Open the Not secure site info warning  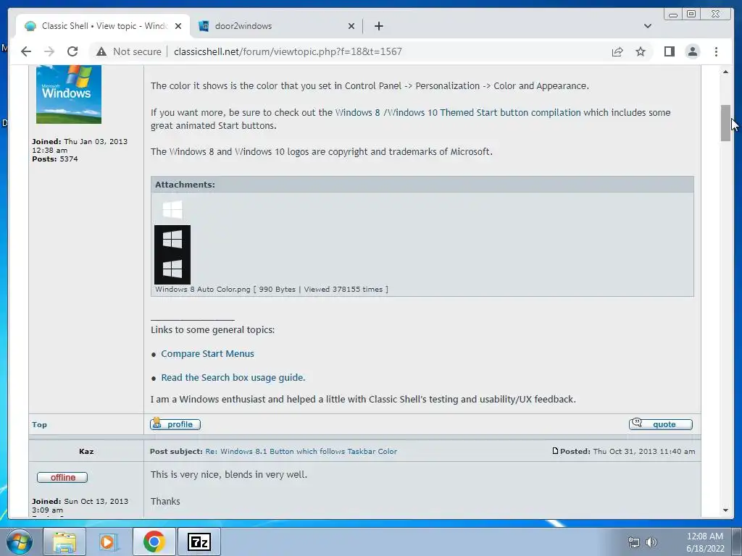pos(129,51)
